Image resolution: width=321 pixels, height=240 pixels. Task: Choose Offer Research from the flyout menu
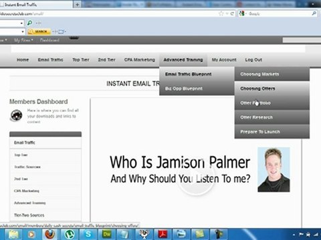point(272,117)
